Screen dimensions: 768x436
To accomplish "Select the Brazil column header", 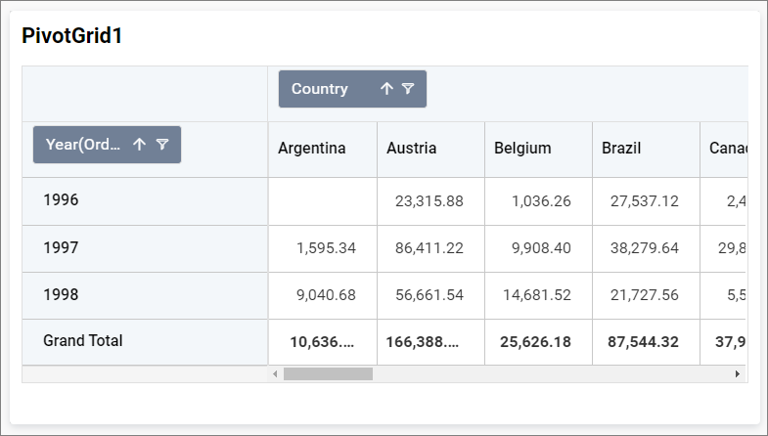I will [x=622, y=149].
